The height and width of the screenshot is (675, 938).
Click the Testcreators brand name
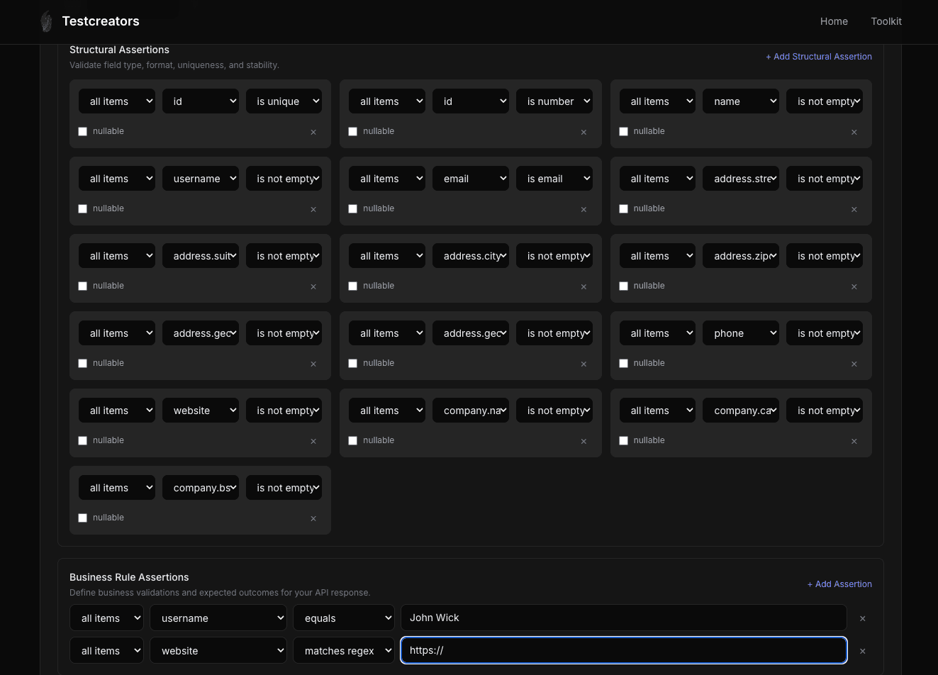[101, 21]
